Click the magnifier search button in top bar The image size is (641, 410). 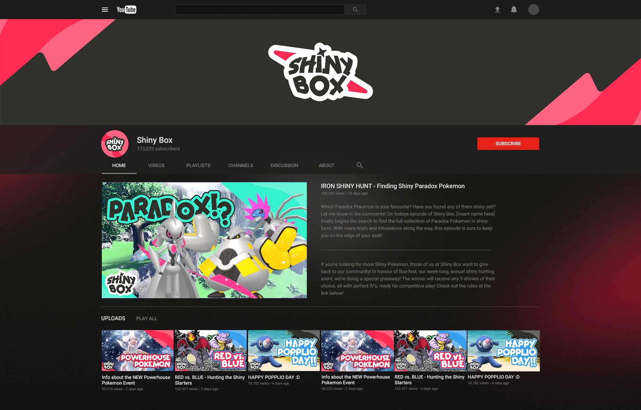tap(355, 10)
